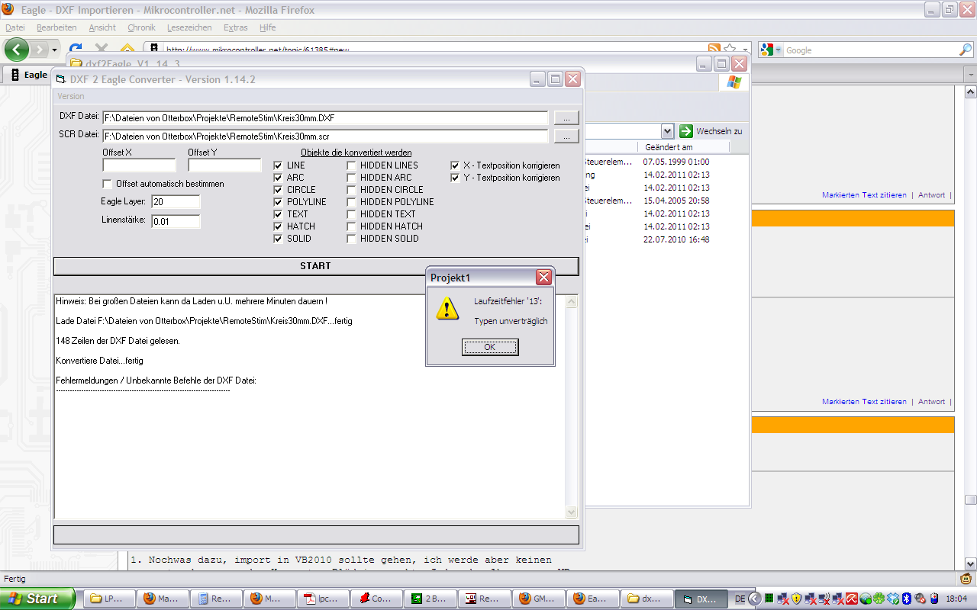Click into the Offset X input field
977x610 pixels.
(139, 165)
